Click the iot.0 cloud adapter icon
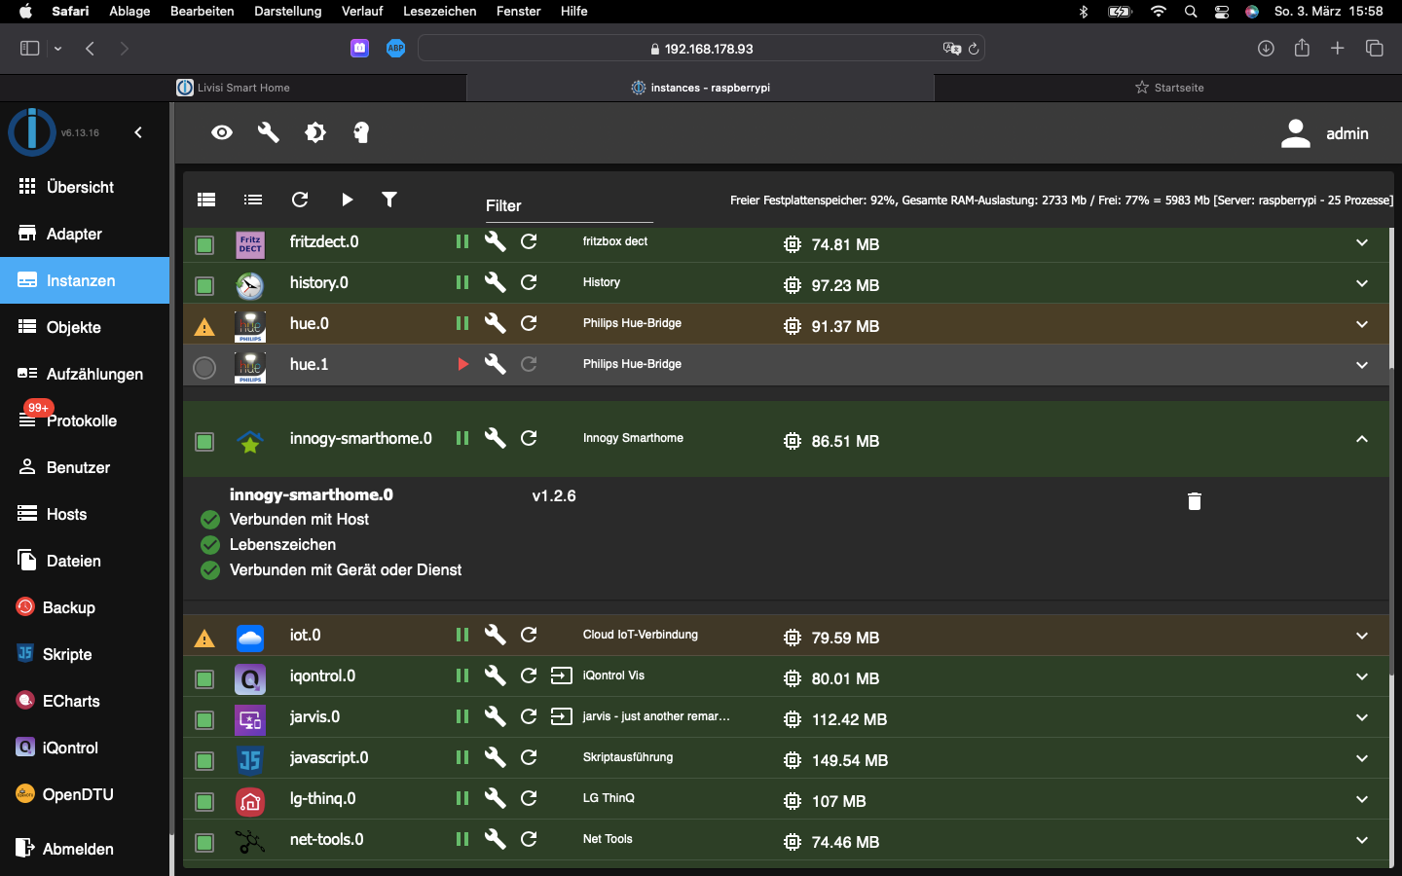Screen dimensions: 1402x876 click(x=250, y=638)
